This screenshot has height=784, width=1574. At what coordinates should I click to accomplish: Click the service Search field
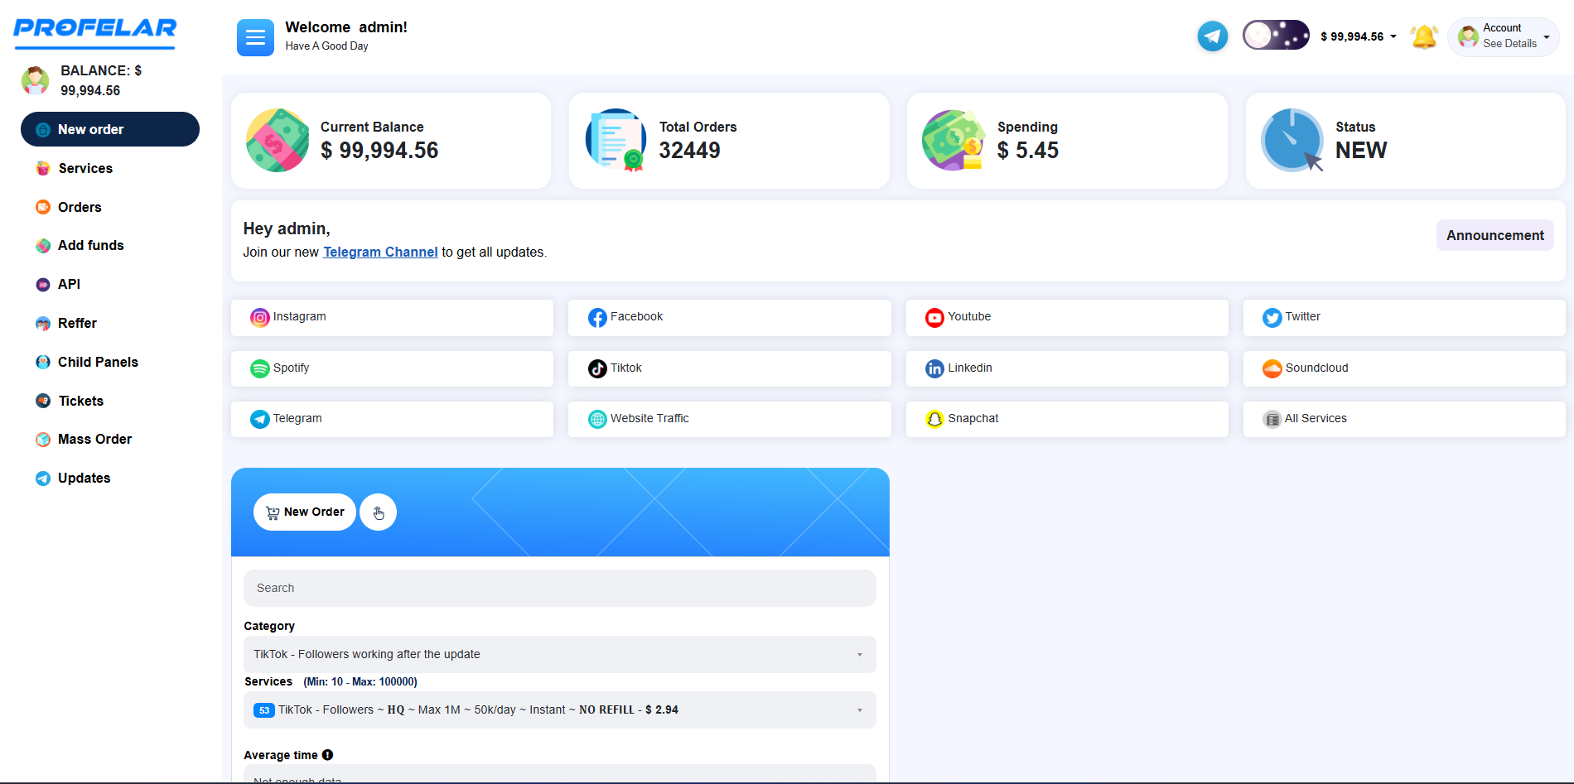pyautogui.click(x=560, y=588)
